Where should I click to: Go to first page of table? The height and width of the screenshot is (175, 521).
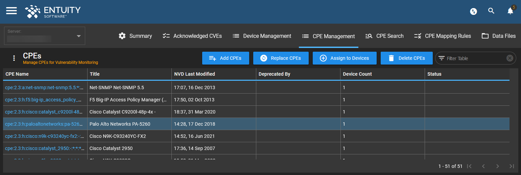pos(469,166)
